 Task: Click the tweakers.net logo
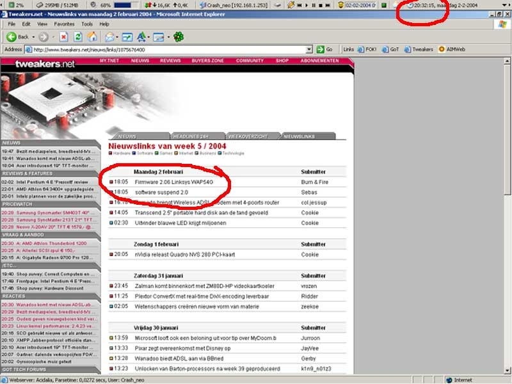tap(45, 63)
